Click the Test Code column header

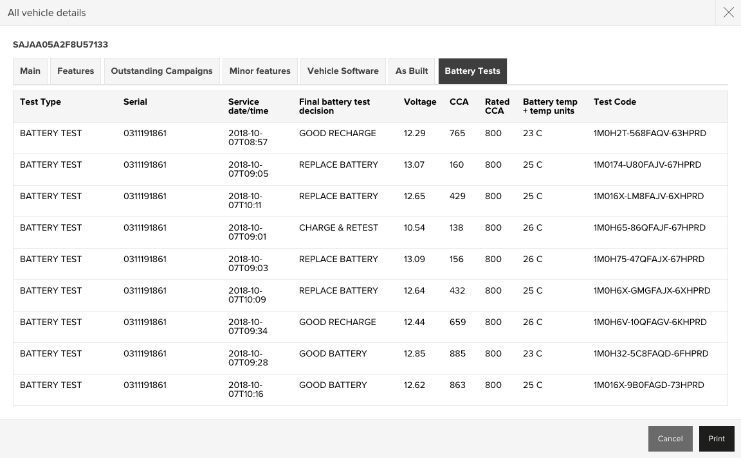point(614,102)
